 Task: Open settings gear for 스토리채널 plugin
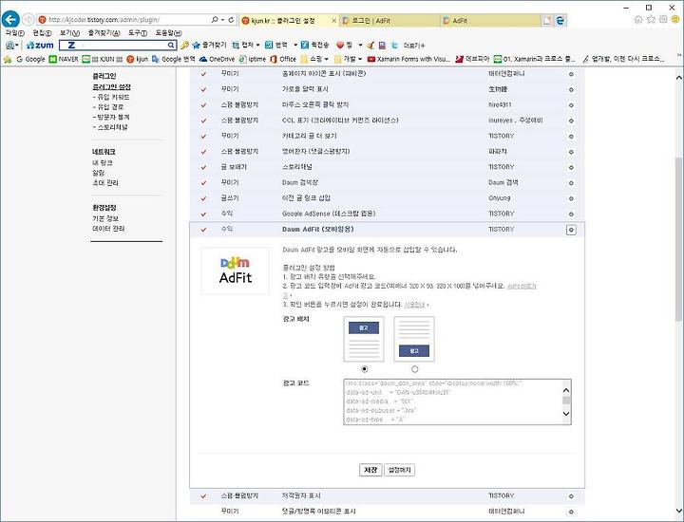(571, 167)
